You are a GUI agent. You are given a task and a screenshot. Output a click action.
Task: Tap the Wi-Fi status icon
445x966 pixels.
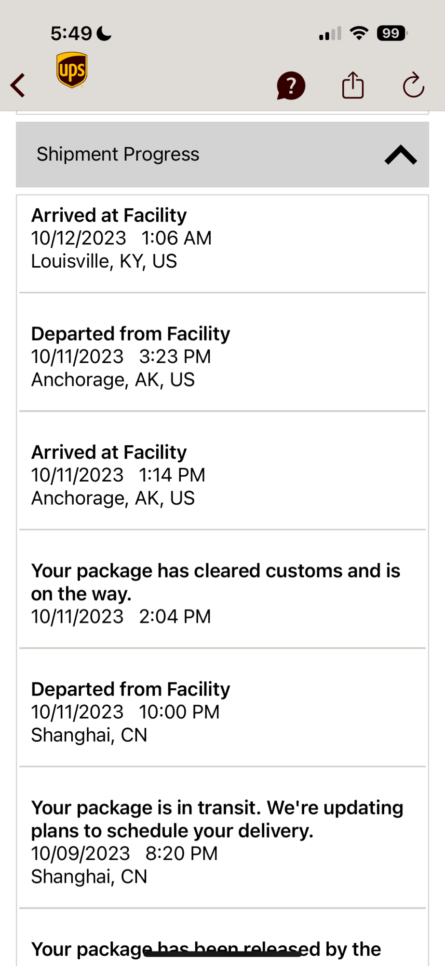pos(359,33)
